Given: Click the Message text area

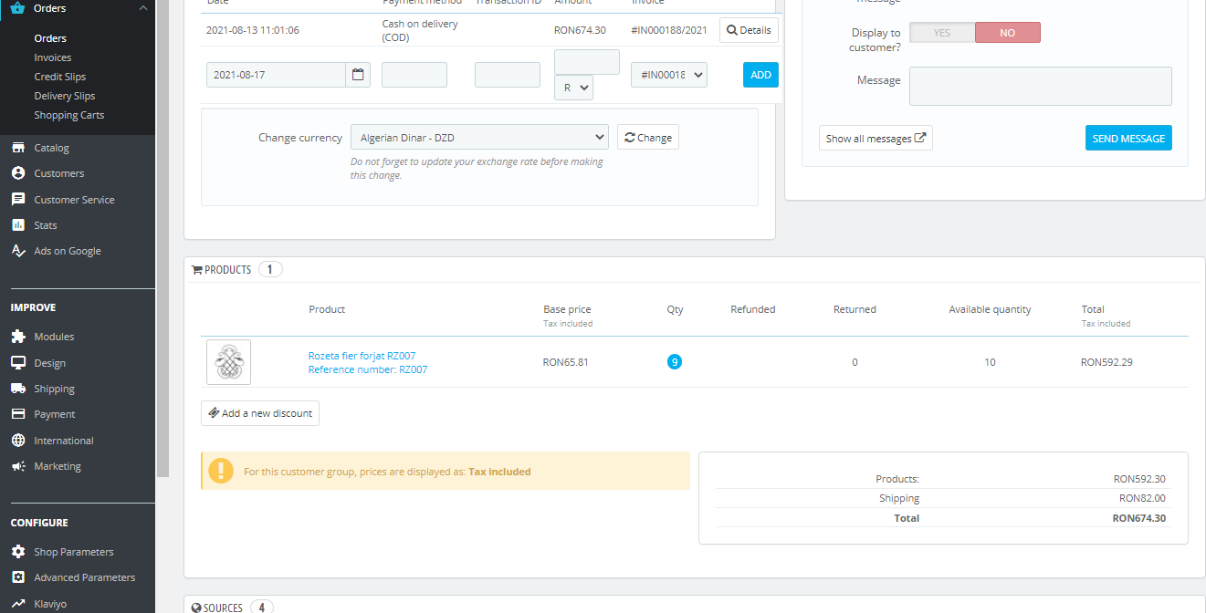Looking at the screenshot, I should point(1041,86).
